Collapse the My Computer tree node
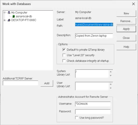138x125 pixels. pyautogui.click(x=5, y=12)
